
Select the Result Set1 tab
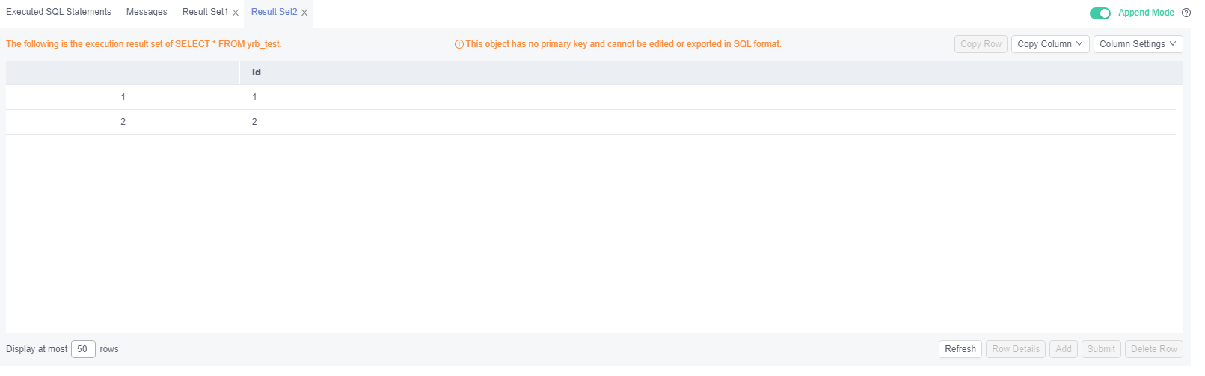(205, 12)
